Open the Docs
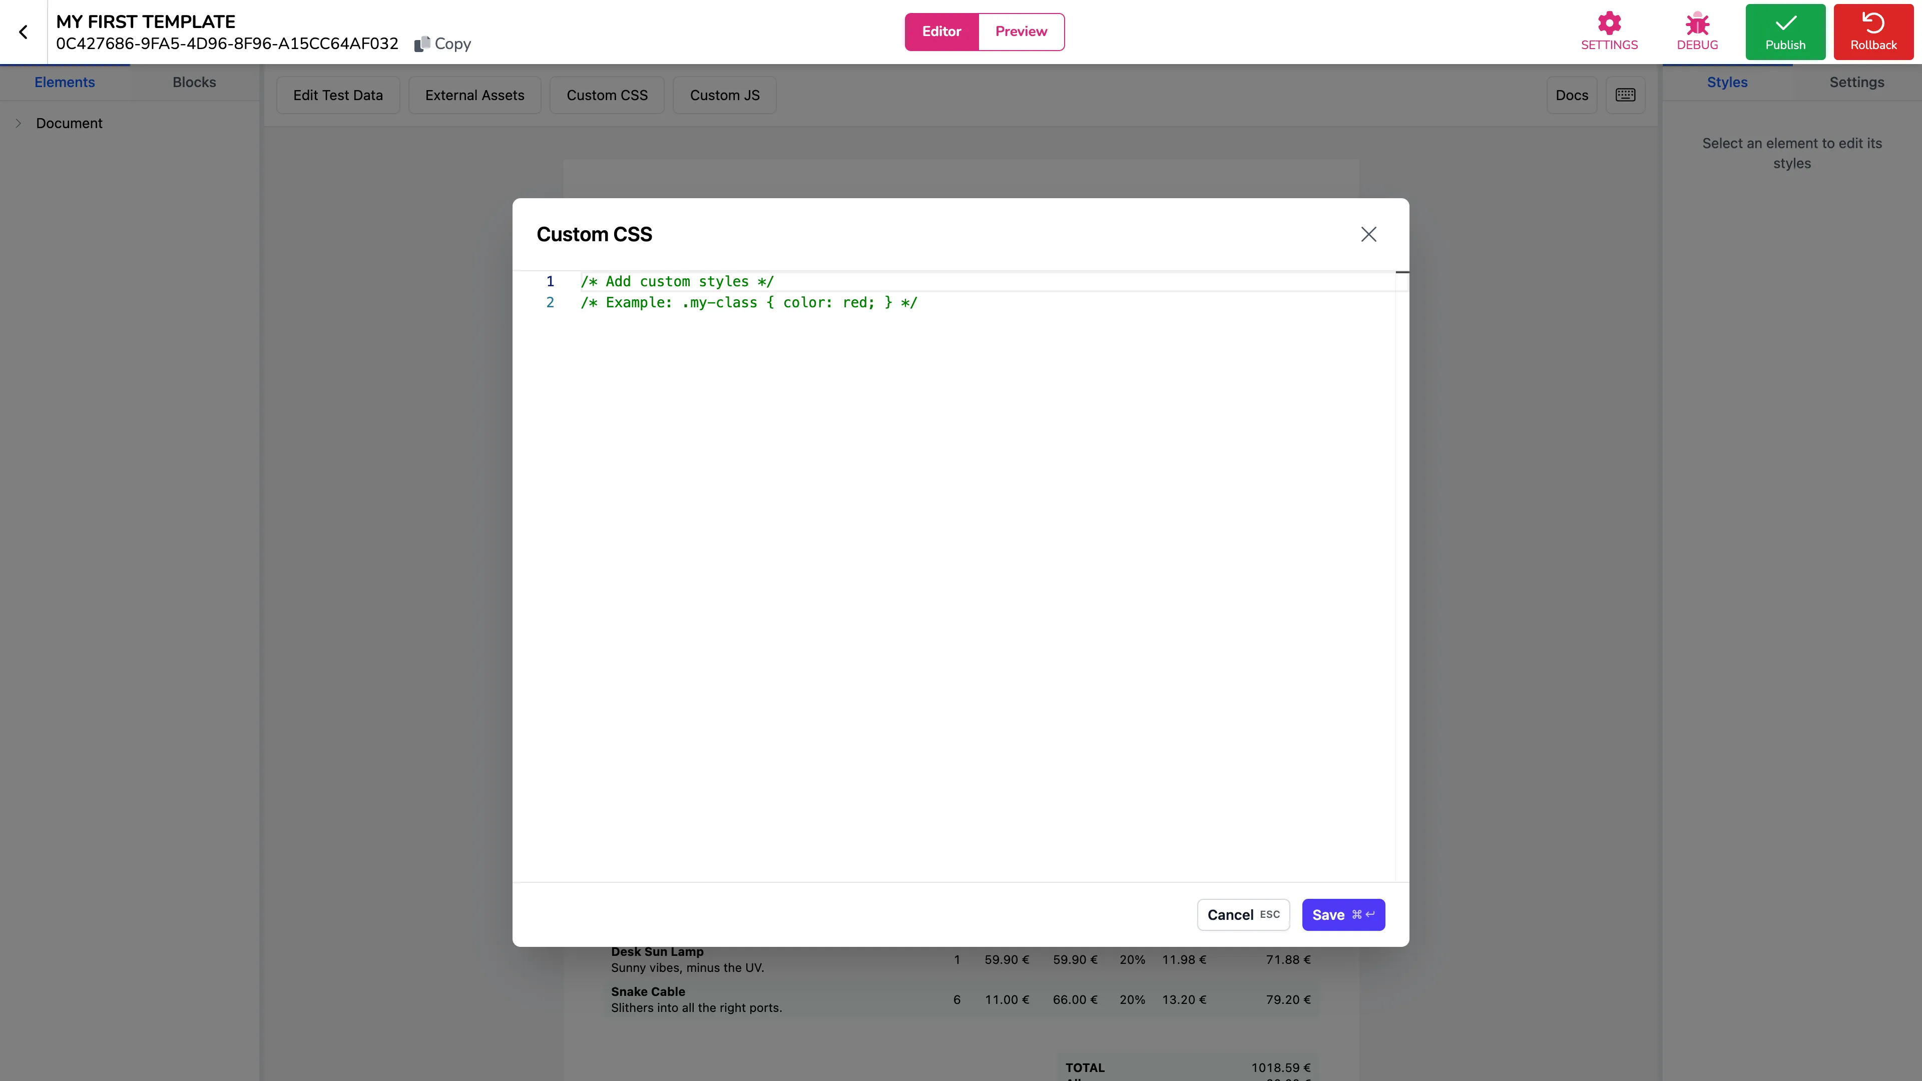The width and height of the screenshot is (1922, 1081). 1572,95
